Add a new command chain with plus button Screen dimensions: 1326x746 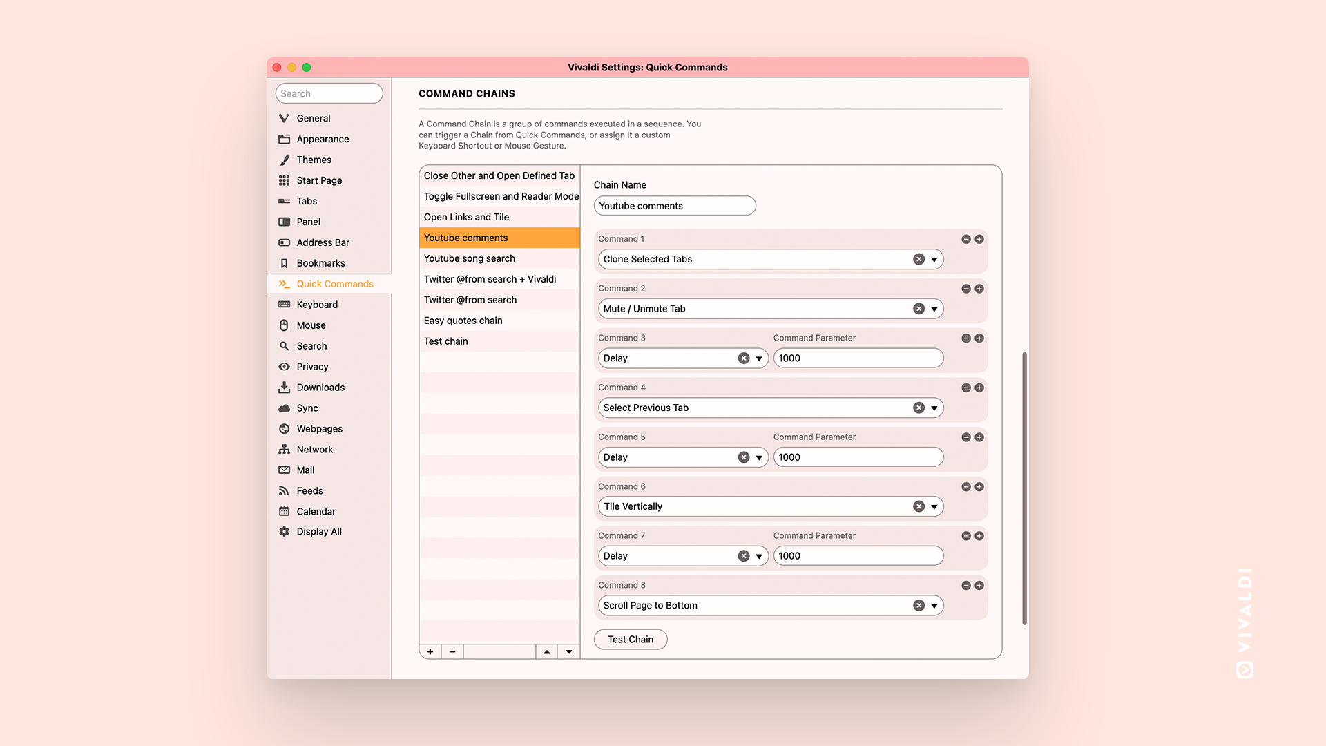430,651
